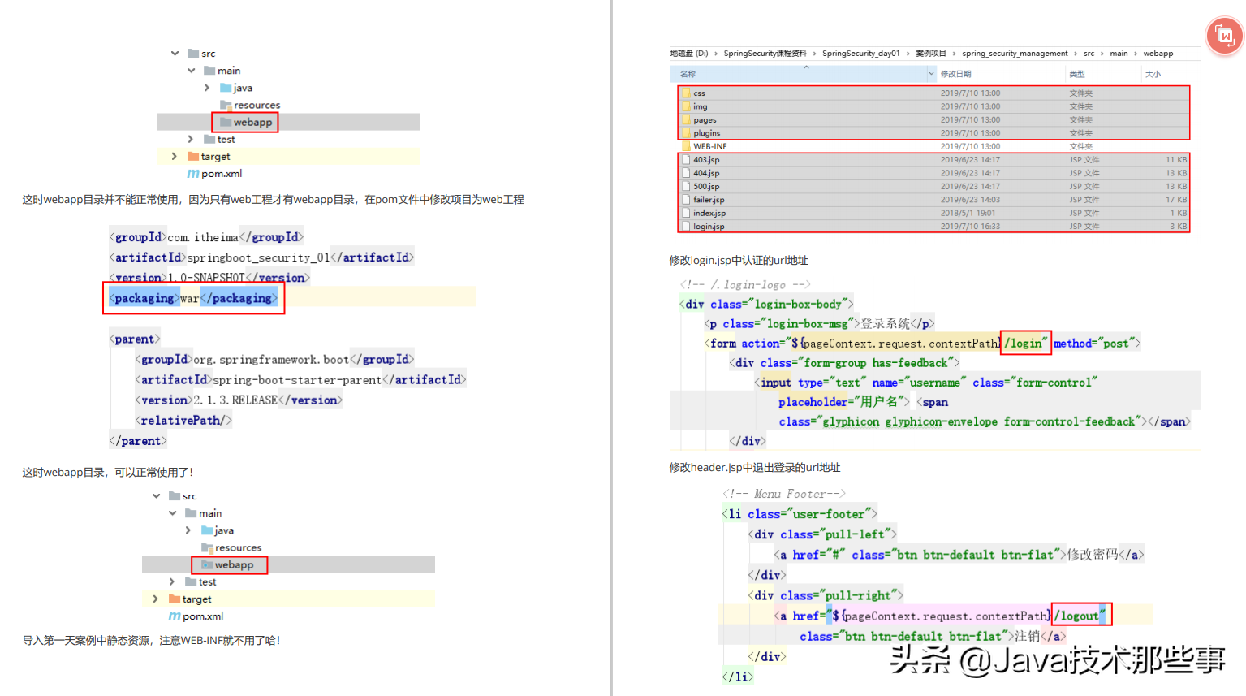
Task: Click the index.jsp file icon
Action: pyautogui.click(x=686, y=213)
